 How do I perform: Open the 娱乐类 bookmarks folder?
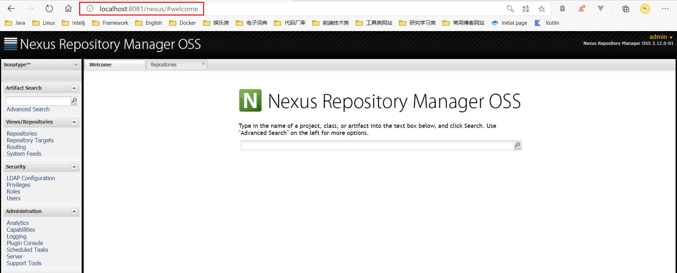(216, 23)
